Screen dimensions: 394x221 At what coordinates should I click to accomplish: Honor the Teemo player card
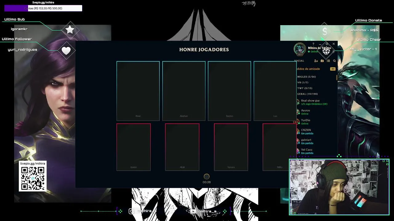pyautogui.click(x=229, y=91)
